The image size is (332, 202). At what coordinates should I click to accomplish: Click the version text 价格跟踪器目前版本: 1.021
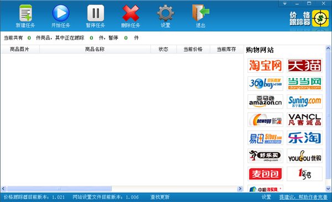tap(34, 197)
